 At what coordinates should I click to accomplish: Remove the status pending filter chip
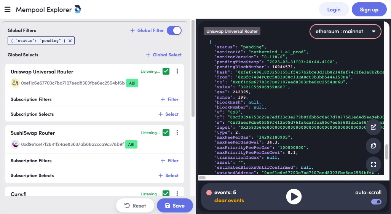click(x=70, y=41)
